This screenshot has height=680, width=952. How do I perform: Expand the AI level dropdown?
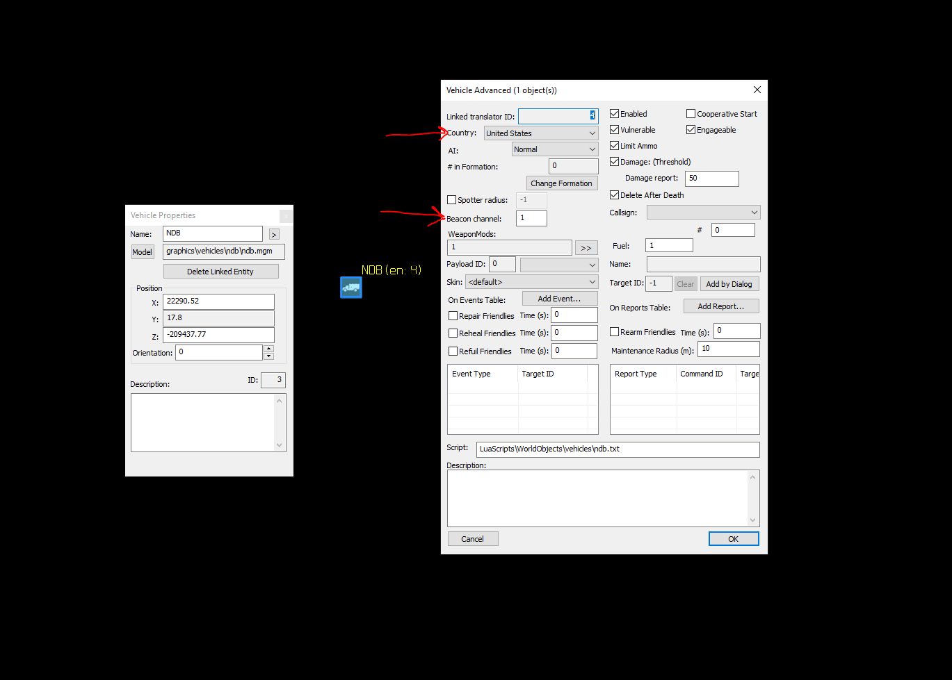555,149
